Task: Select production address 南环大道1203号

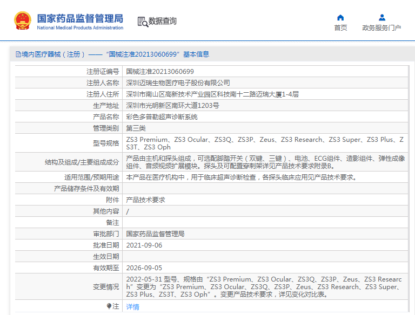Action: [x=172, y=106]
